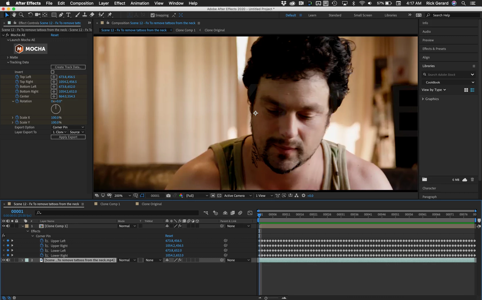Click the Mocha logo to launch Mocha AE
The width and height of the screenshot is (482, 300).
[x=31, y=49]
